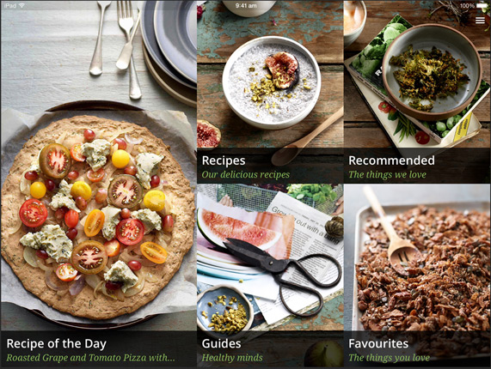The height and width of the screenshot is (369, 491).
Task: Select the scissors and magazine image
Action: tap(270, 257)
